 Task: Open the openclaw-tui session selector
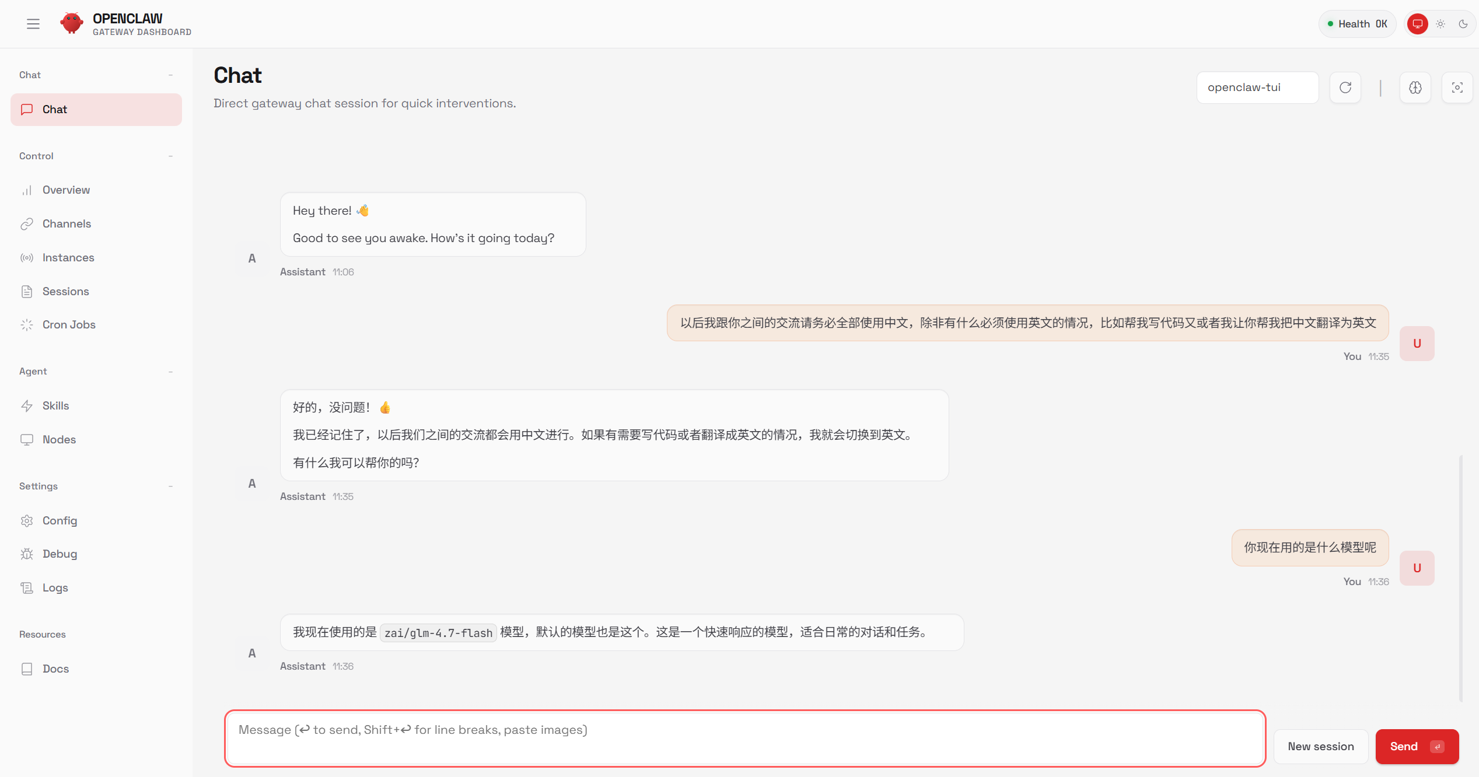1257,87
